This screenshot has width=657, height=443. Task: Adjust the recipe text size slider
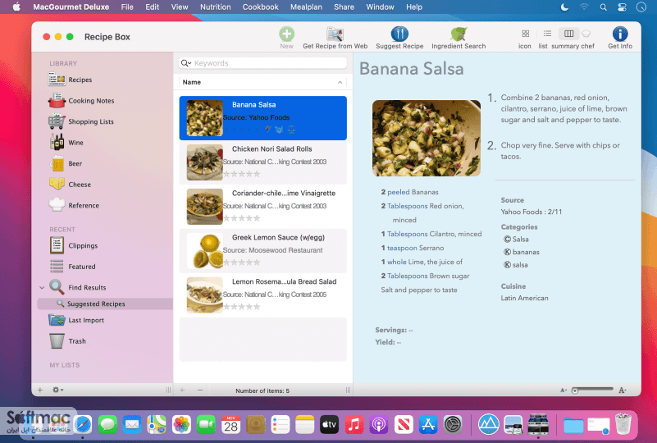pyautogui.click(x=592, y=390)
